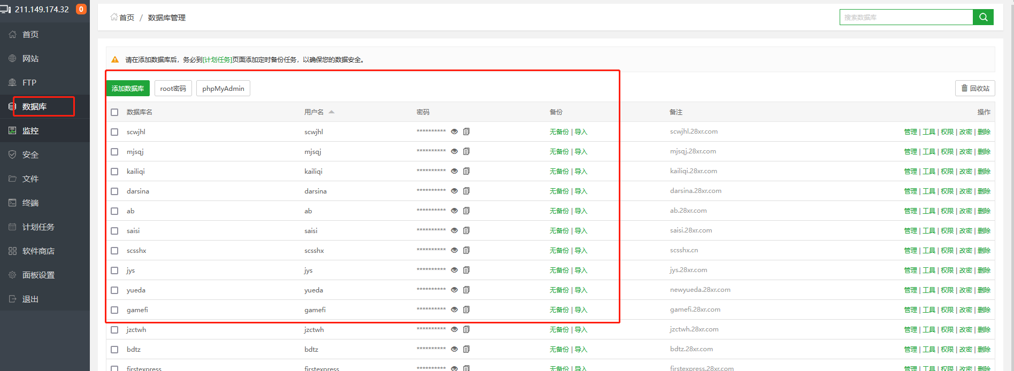The image size is (1014, 371).
Task: Open phpMyAdmin button
Action: (223, 88)
